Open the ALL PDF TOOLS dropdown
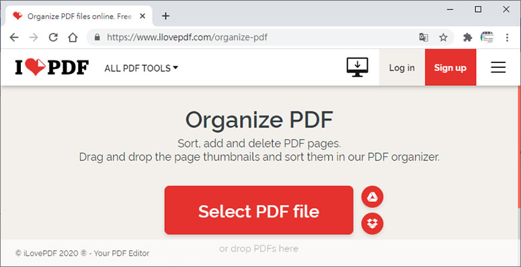The width and height of the screenshot is (521, 267). 141,68
